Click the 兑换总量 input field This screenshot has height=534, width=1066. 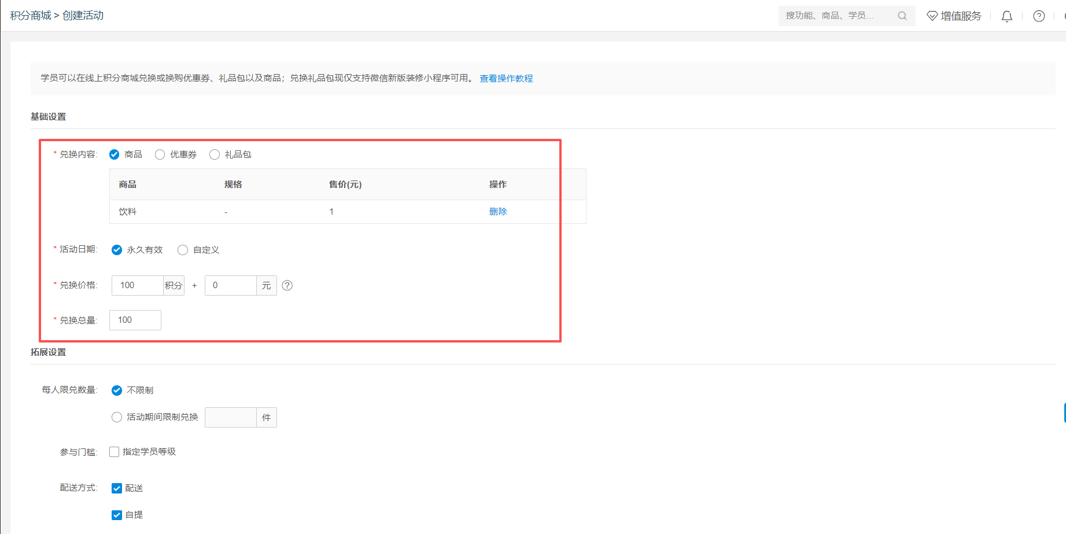[135, 320]
